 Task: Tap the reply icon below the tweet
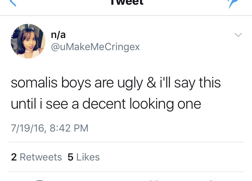click(40, 180)
